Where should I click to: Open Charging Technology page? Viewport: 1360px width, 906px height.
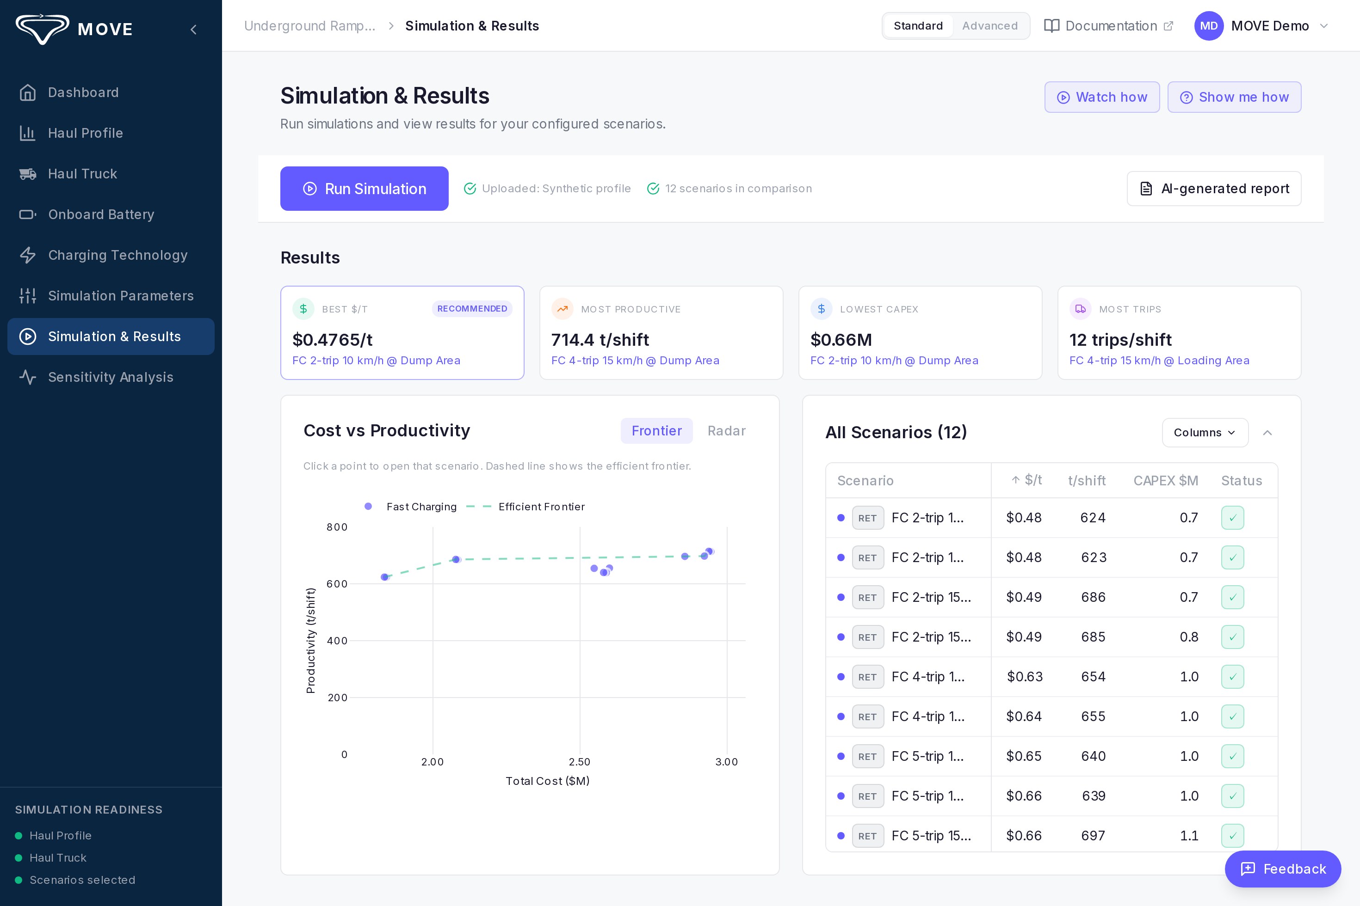pyautogui.click(x=111, y=255)
